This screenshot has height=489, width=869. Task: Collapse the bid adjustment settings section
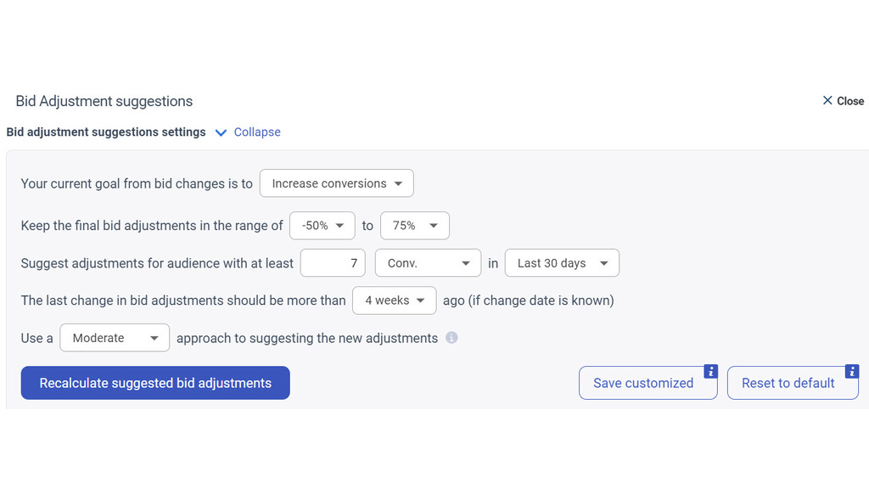256,132
